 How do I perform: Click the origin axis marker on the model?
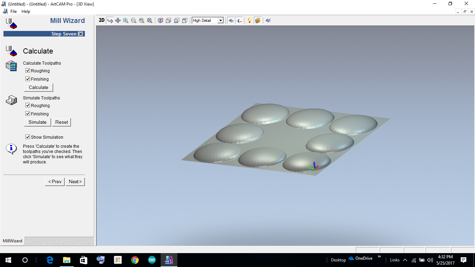click(x=313, y=166)
